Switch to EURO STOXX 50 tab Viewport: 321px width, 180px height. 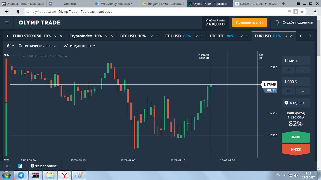click(x=32, y=36)
